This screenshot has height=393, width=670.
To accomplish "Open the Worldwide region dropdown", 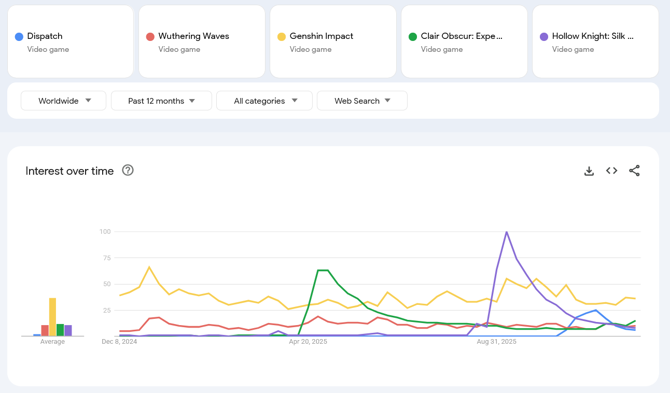I will point(63,101).
